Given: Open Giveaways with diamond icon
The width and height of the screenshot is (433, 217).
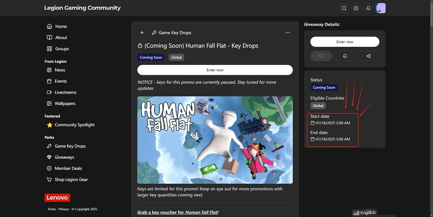Looking at the screenshot, I should click(x=64, y=157).
